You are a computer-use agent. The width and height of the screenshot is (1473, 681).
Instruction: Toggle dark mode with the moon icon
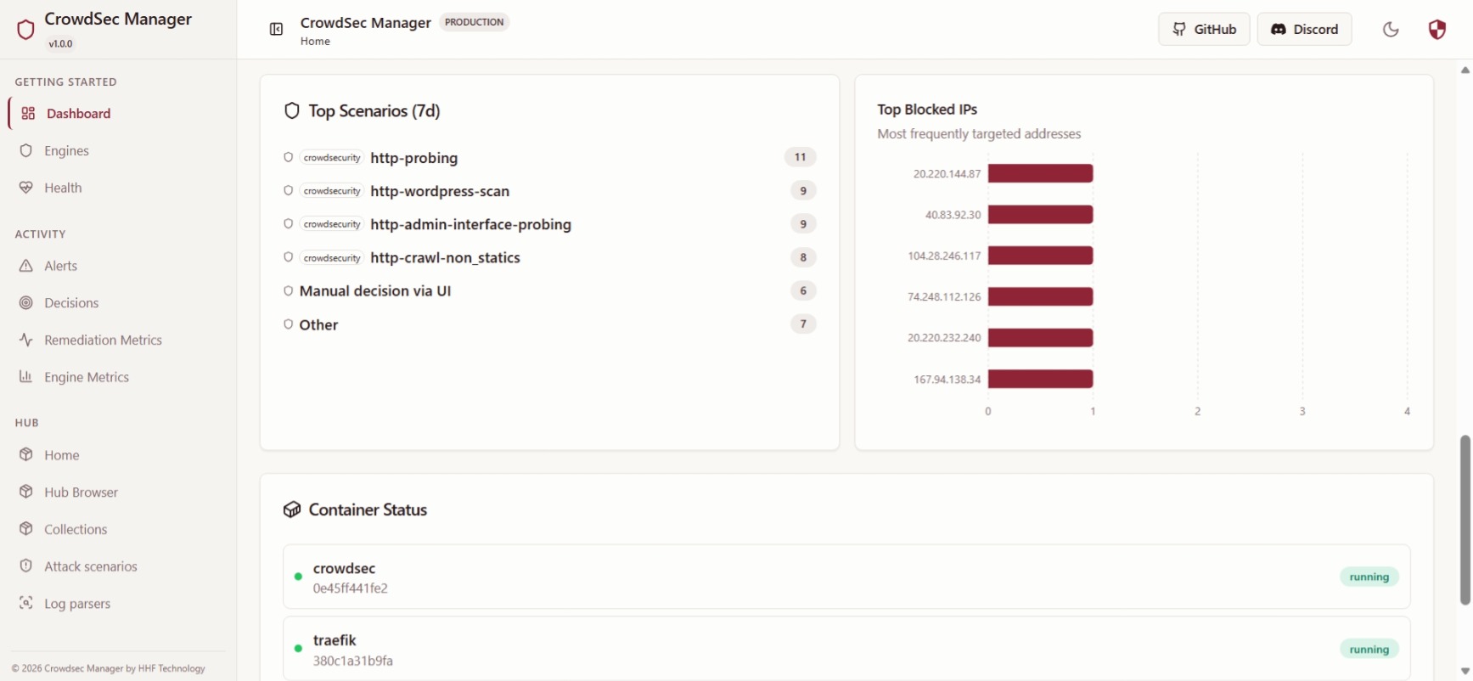1391,30
